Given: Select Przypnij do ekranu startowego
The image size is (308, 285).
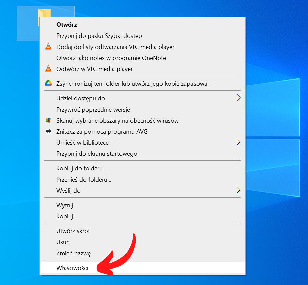Looking at the screenshot, I should [x=143, y=153].
